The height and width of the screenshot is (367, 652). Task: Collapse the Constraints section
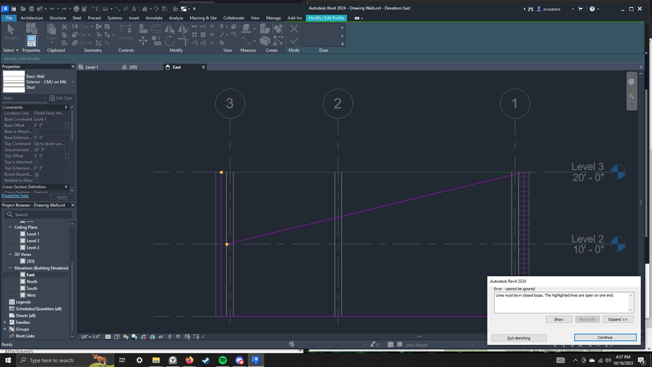click(x=66, y=107)
